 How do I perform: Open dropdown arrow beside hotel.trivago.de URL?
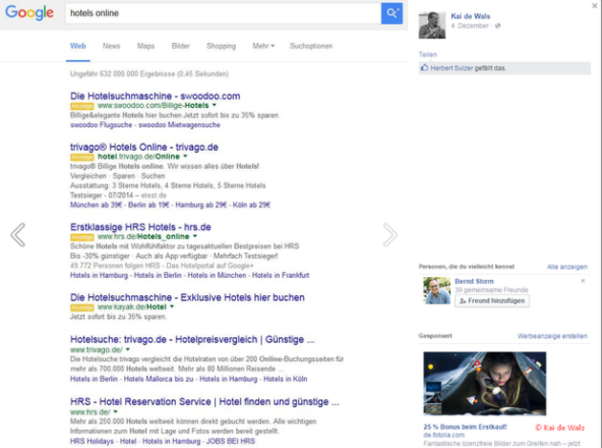[188, 156]
